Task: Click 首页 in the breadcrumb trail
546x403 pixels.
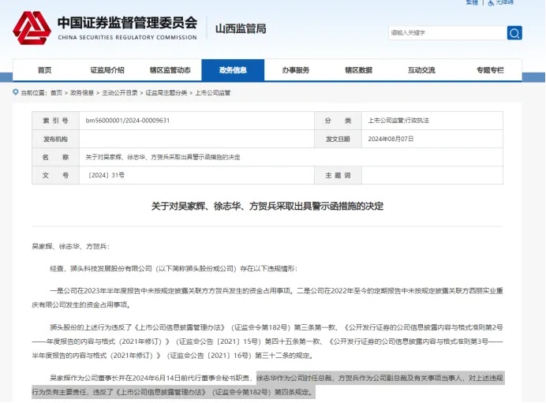Action: click(56, 93)
